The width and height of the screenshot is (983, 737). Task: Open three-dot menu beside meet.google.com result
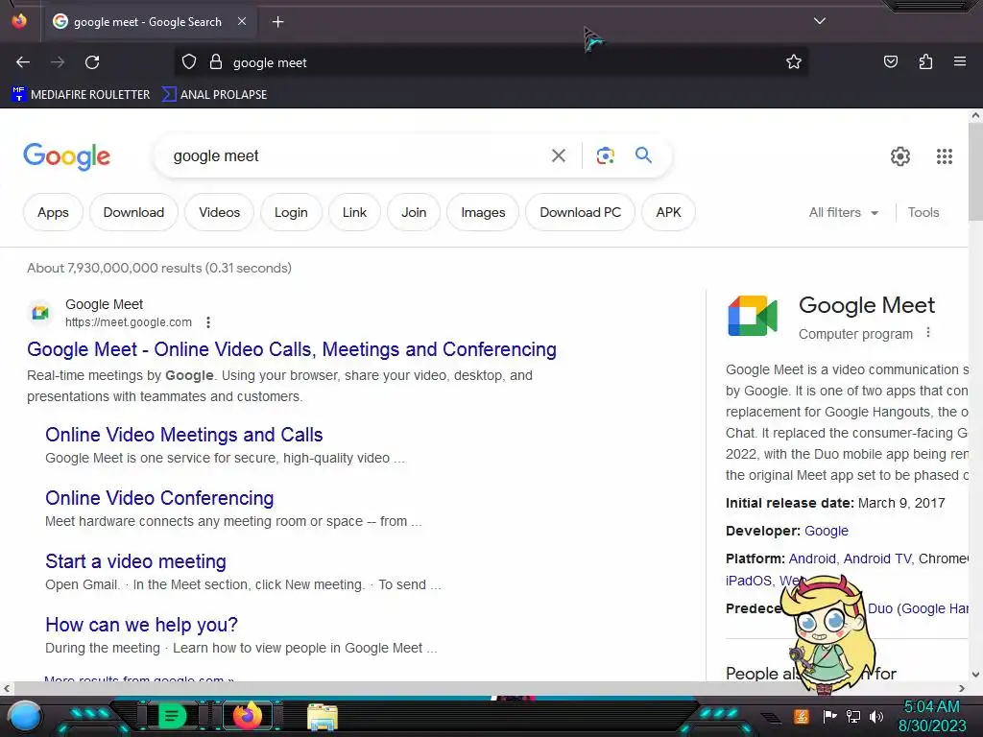click(x=208, y=322)
